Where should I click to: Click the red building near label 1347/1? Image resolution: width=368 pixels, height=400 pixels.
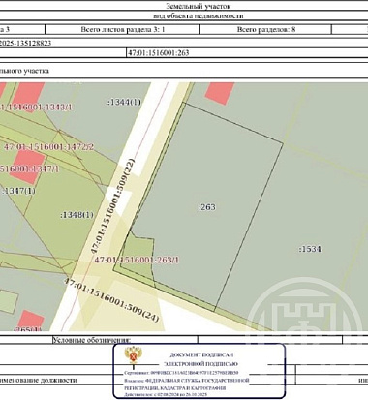point(27,167)
